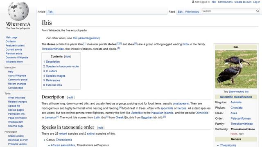Image resolution: width=262 pixels, height=147 pixels.
Task: Open Page information link
Action: tap(17, 118)
